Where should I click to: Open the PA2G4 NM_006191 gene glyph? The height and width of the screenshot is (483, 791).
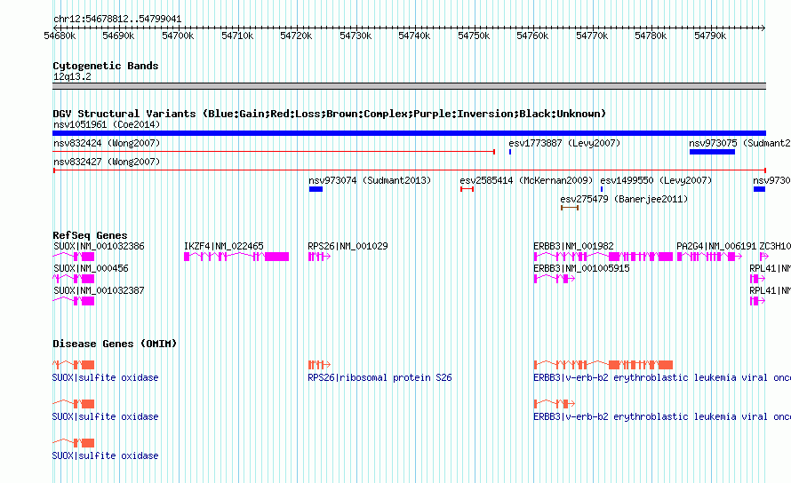tap(709, 257)
